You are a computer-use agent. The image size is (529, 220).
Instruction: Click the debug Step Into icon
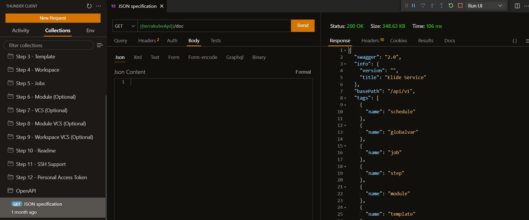point(432,5)
